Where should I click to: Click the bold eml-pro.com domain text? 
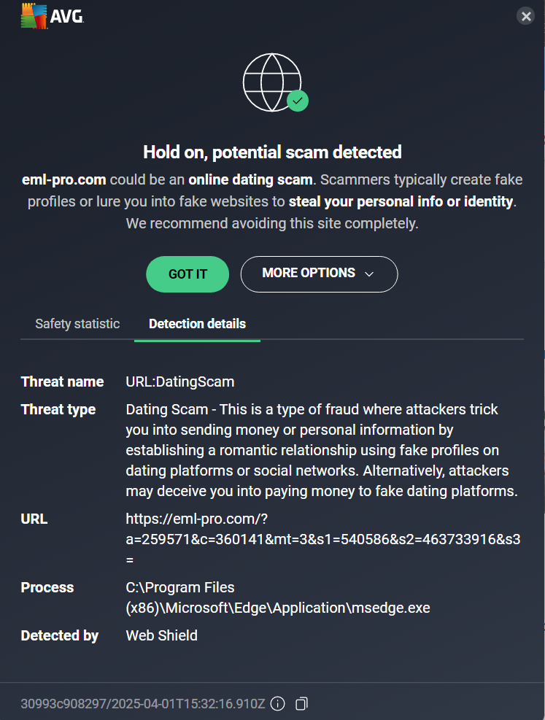[64, 179]
